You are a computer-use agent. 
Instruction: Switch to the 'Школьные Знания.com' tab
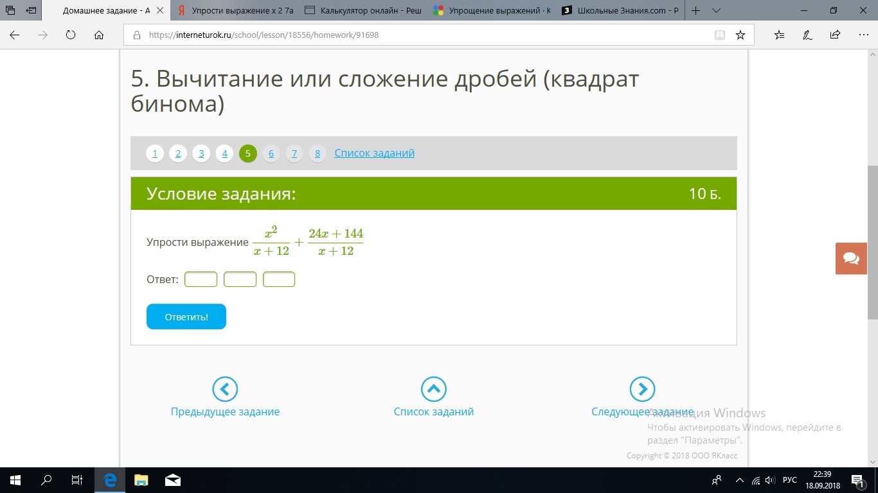(620, 10)
